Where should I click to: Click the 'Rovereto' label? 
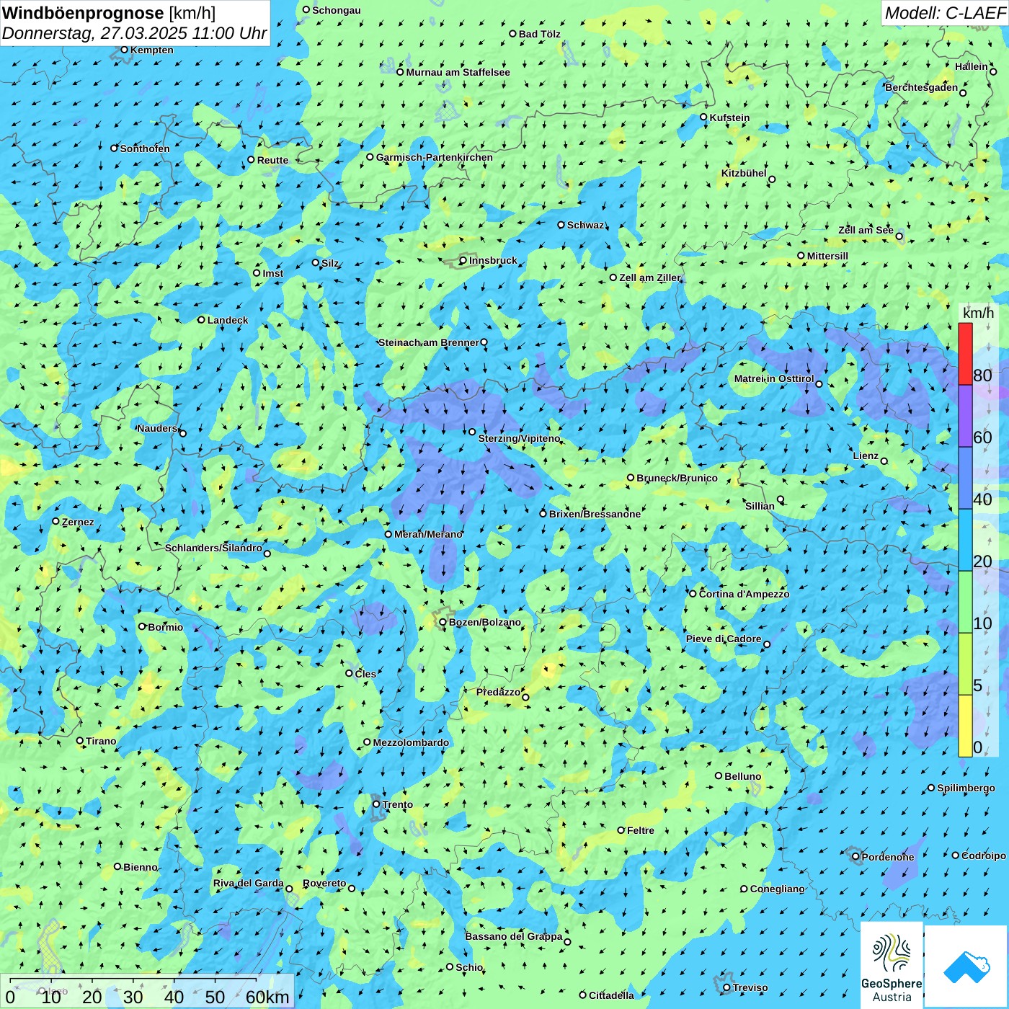pyautogui.click(x=324, y=883)
